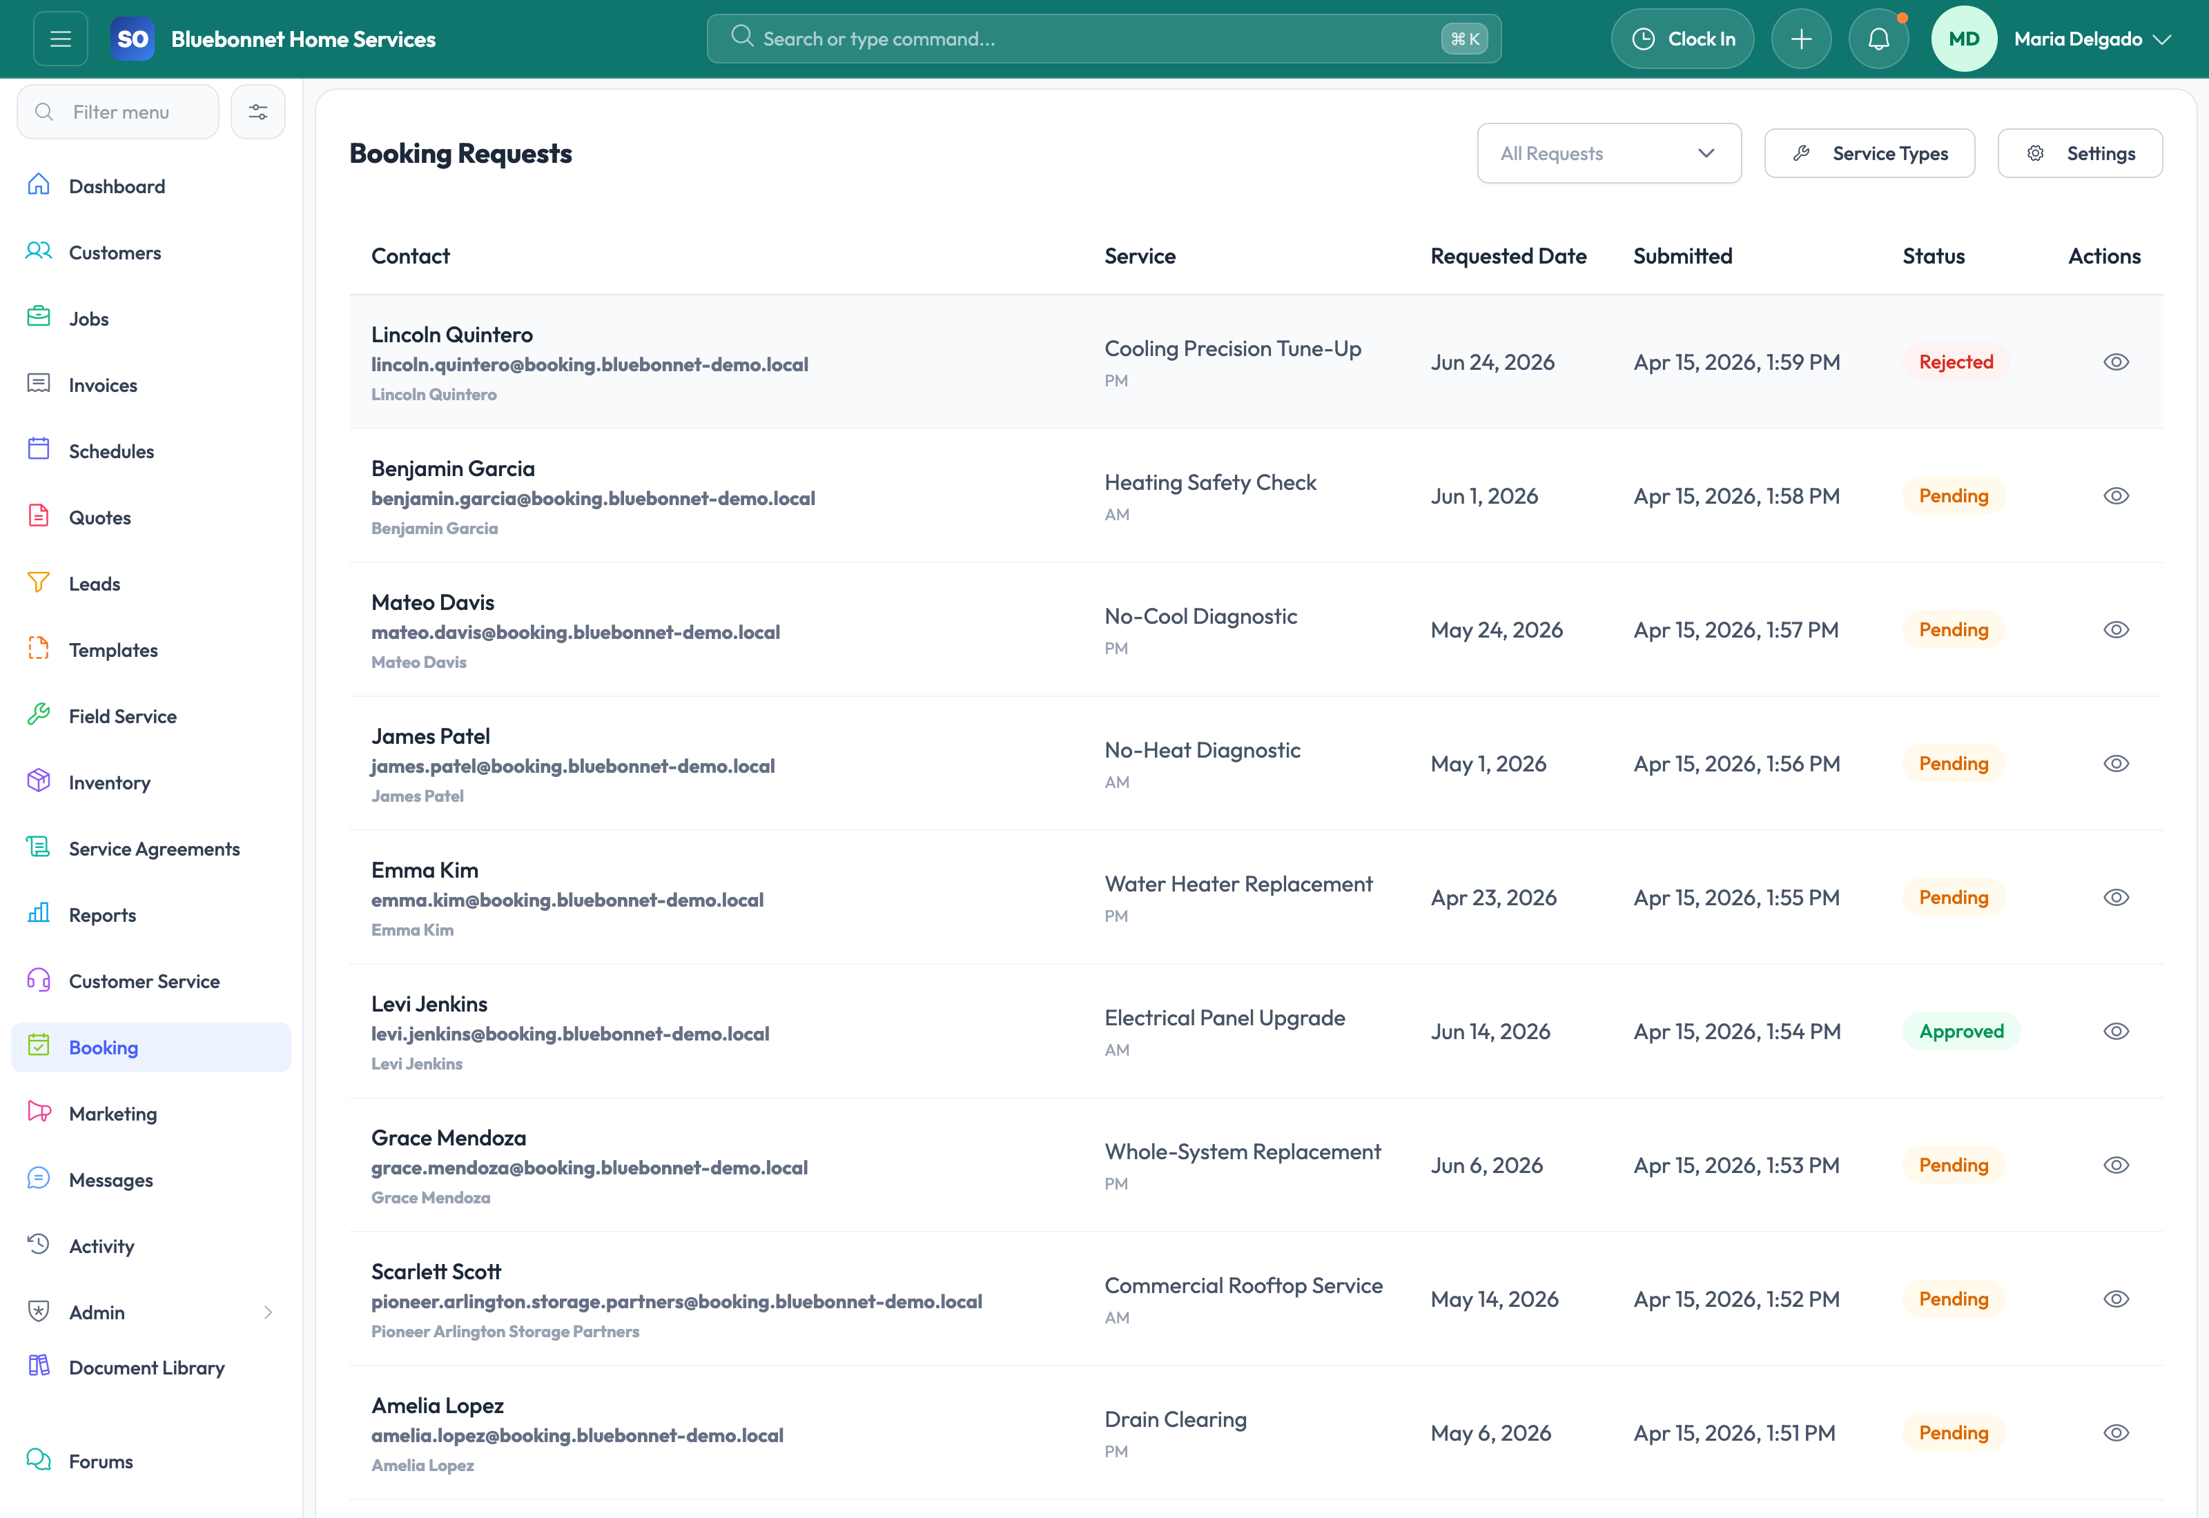Click the Submitted column header
2209x1518 pixels.
click(x=1682, y=256)
